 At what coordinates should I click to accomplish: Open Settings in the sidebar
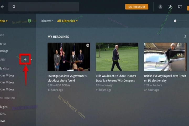[4, 51]
